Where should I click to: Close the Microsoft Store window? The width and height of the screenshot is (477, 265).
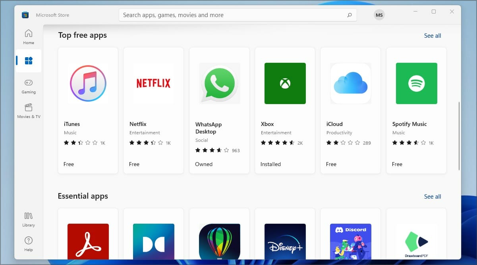point(452,12)
